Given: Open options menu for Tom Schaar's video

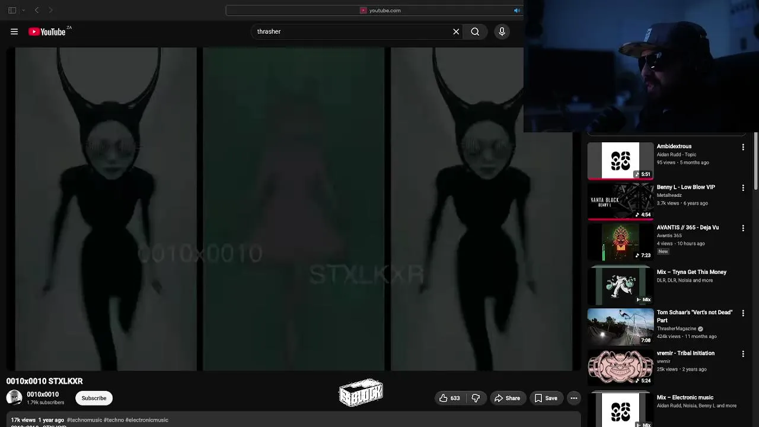Looking at the screenshot, I should pos(743,313).
